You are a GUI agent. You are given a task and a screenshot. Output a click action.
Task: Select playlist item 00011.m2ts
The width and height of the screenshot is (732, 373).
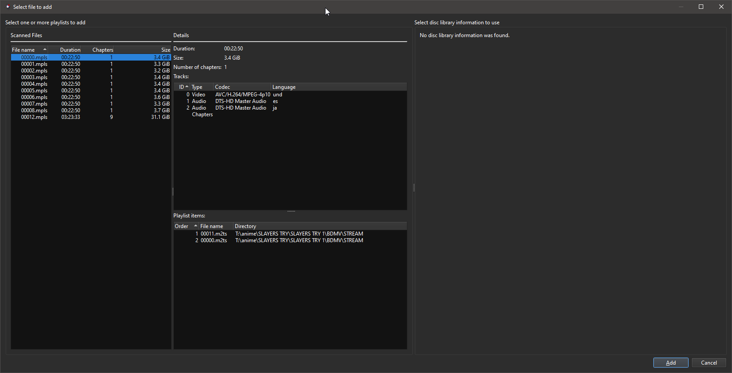click(x=214, y=234)
